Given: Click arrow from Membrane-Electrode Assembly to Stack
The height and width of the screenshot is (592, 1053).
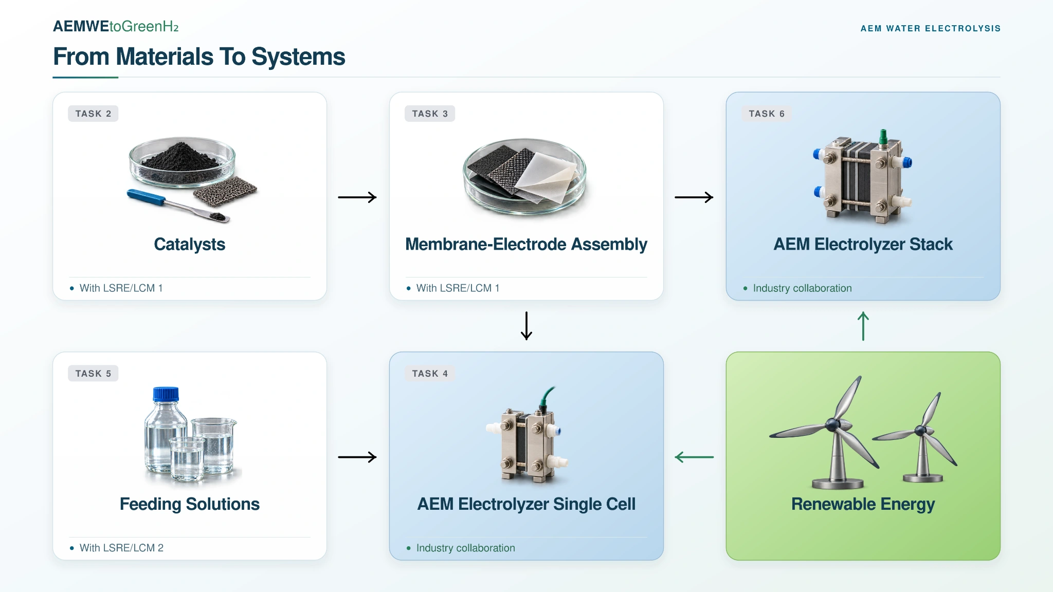Looking at the screenshot, I should click(694, 197).
